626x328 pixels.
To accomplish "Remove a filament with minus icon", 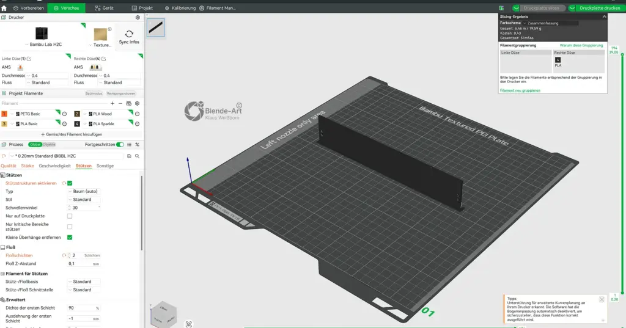I will (120, 103).
